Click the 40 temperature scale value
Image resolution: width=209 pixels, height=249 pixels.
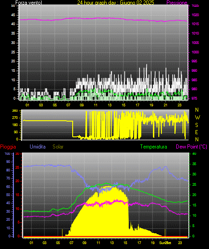click(x=194, y=153)
